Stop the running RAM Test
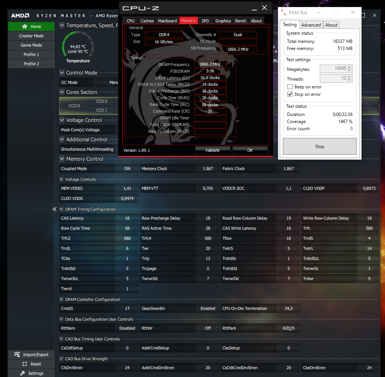 click(320, 147)
